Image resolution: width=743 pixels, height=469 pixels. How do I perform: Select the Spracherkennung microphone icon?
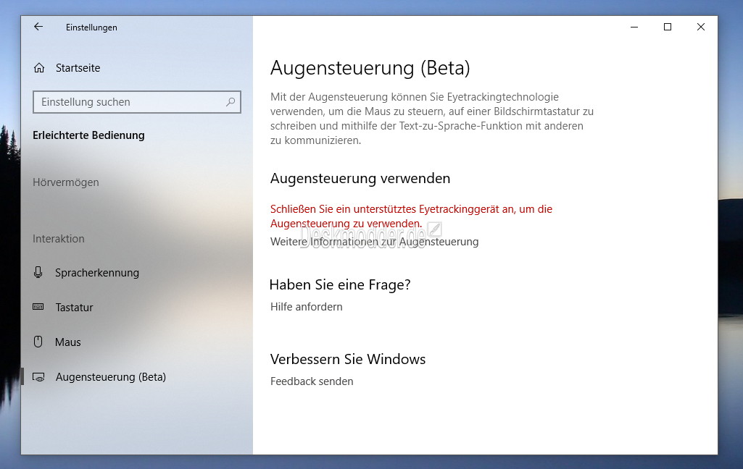[38, 272]
